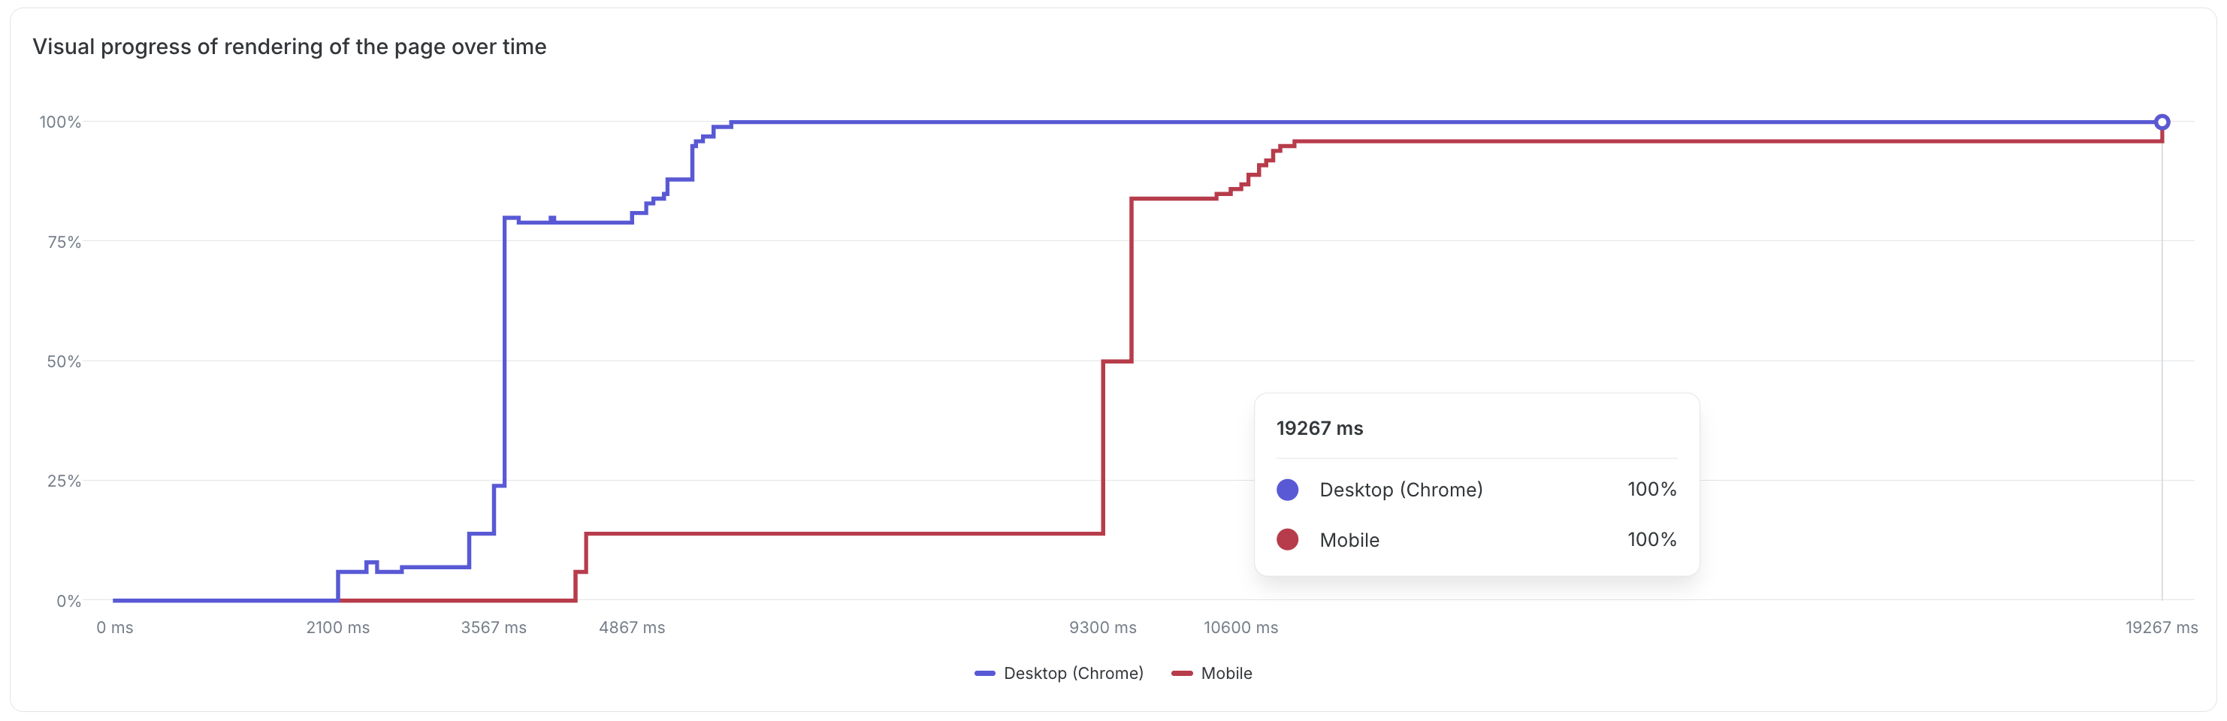Click the '2100 ms' x-axis label
The image size is (2227, 721).
point(338,628)
